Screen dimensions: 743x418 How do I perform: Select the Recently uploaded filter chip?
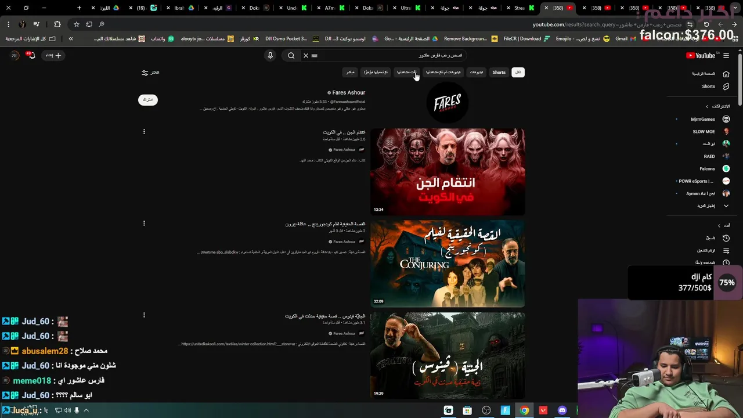376,73
